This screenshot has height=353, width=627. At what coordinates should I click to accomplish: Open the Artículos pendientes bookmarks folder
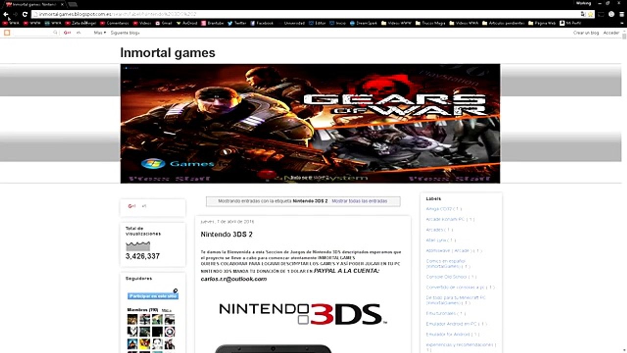pos(504,23)
